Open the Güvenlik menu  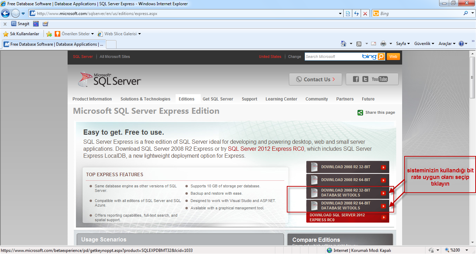pos(424,44)
